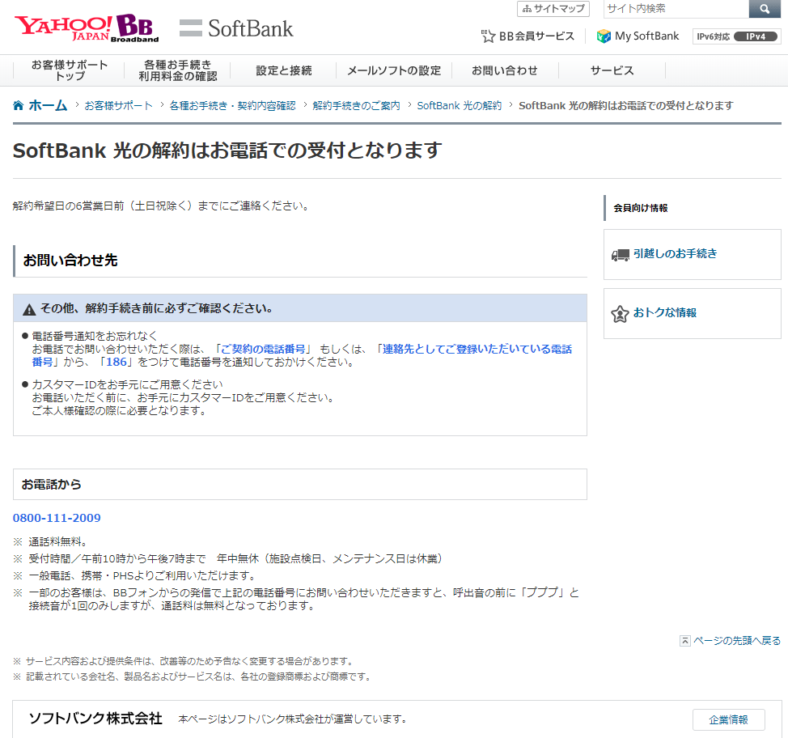
Task: Open 引越しのお手続き link
Action: (675, 254)
